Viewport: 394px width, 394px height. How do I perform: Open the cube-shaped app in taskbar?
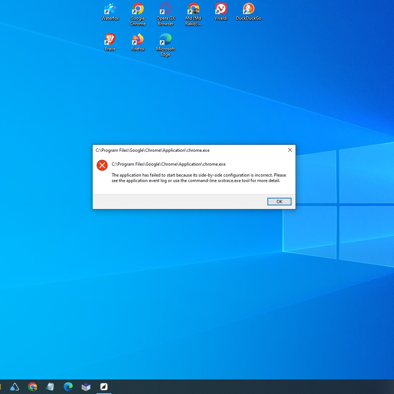click(86, 386)
